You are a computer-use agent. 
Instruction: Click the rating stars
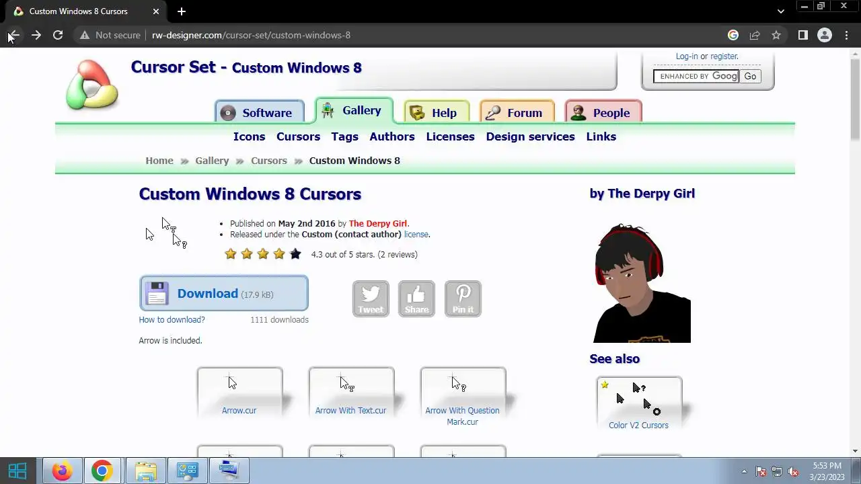263,254
